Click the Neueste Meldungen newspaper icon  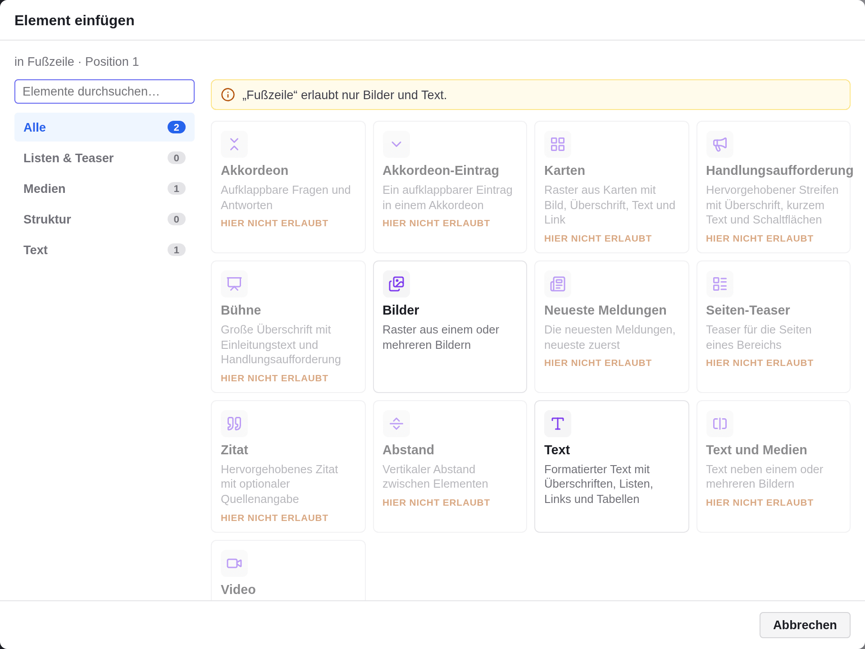[x=558, y=284]
